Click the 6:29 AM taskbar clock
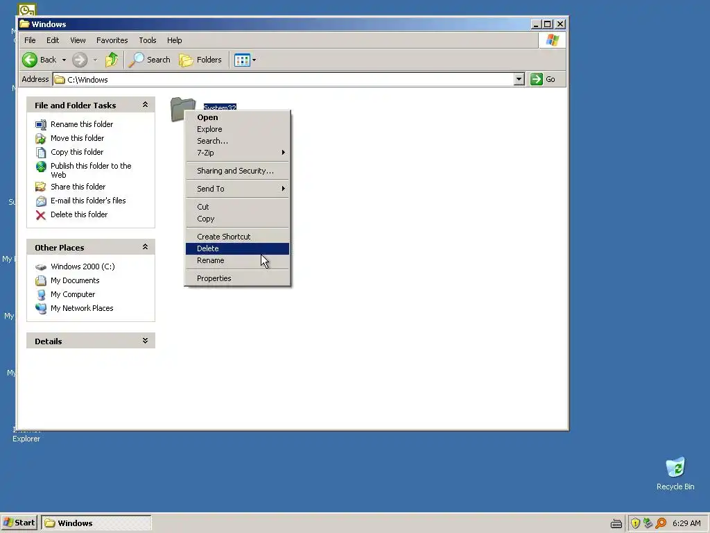Screen dimensions: 710x533 click(686, 523)
